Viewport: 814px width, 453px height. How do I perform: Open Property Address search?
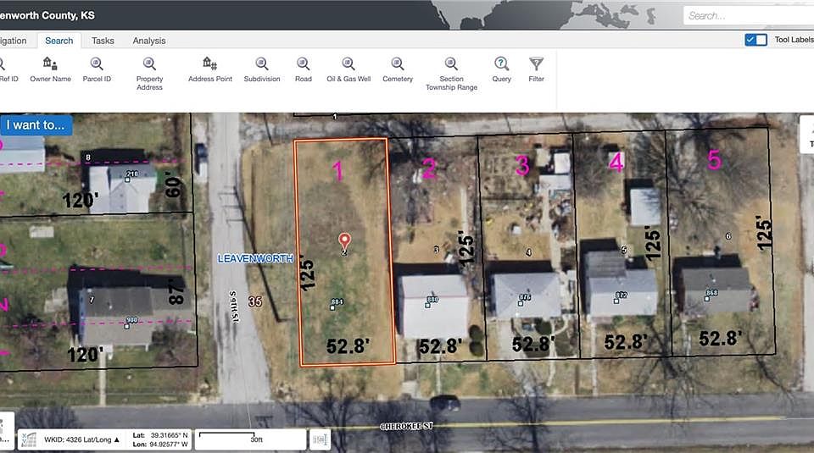click(x=149, y=74)
